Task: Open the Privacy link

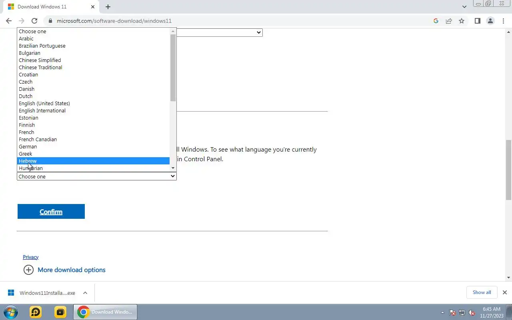Action: [x=31, y=257]
